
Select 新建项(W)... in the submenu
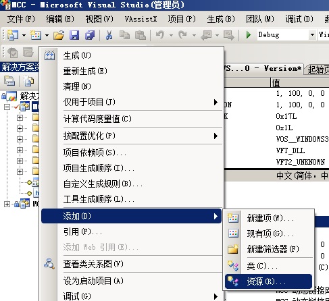point(269,218)
